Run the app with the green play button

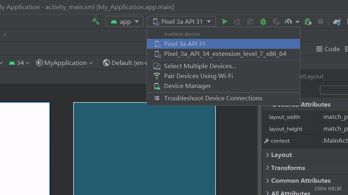(225, 21)
